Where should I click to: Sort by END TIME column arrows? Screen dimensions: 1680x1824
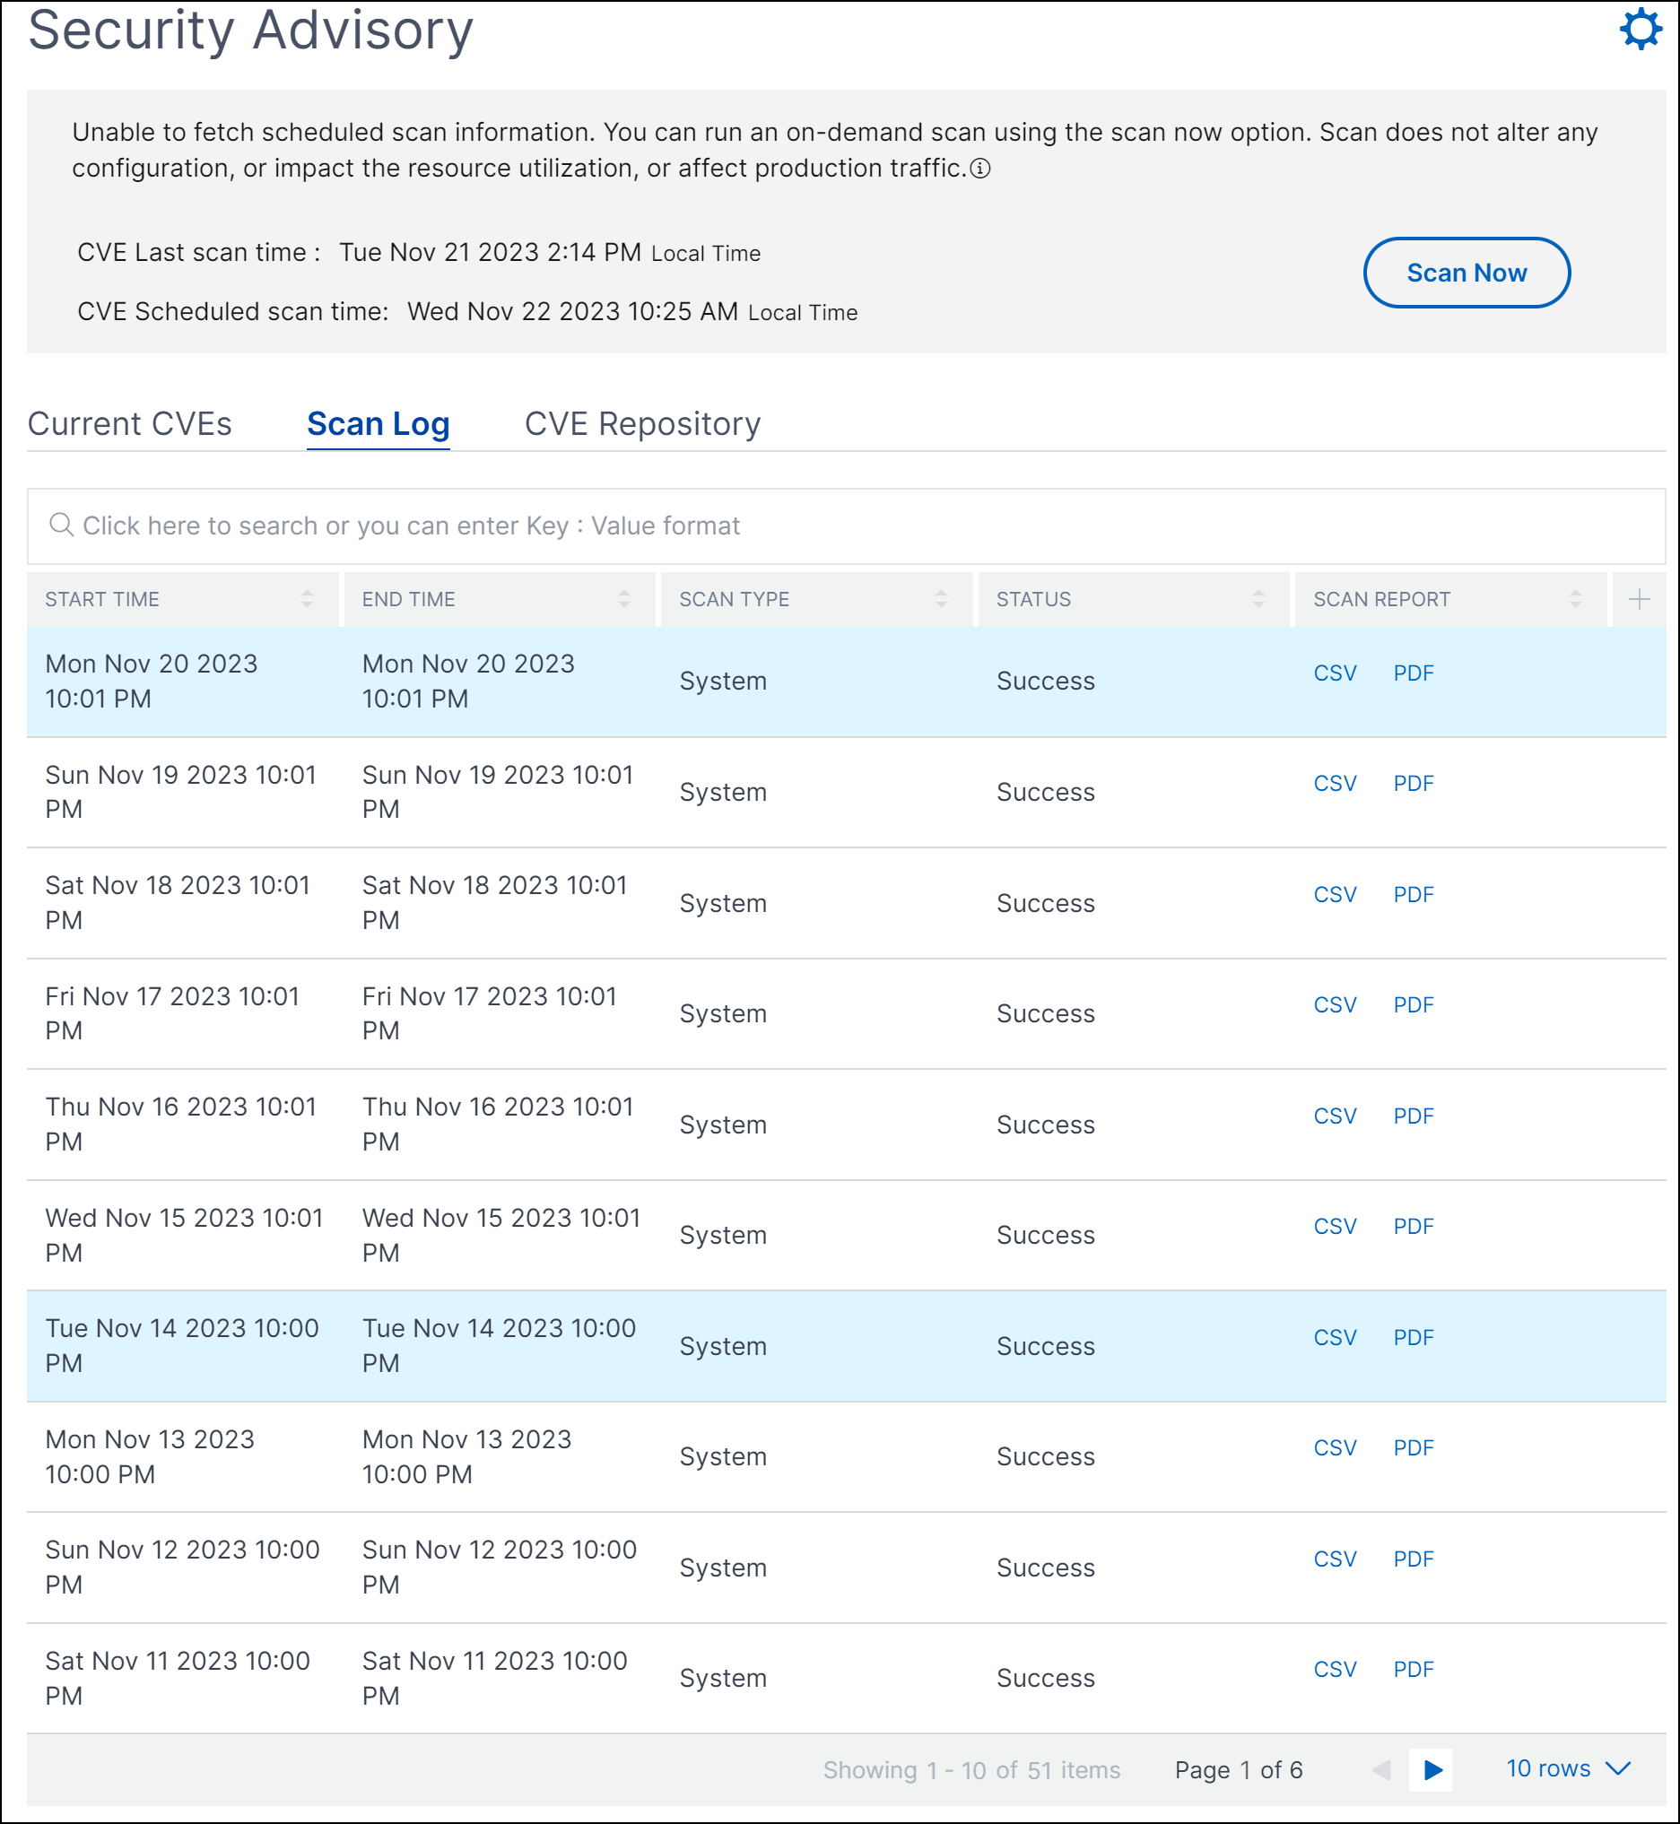(623, 599)
